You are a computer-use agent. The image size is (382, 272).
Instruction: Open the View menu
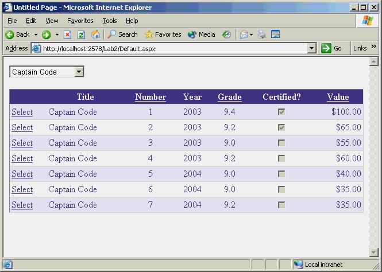[52, 21]
